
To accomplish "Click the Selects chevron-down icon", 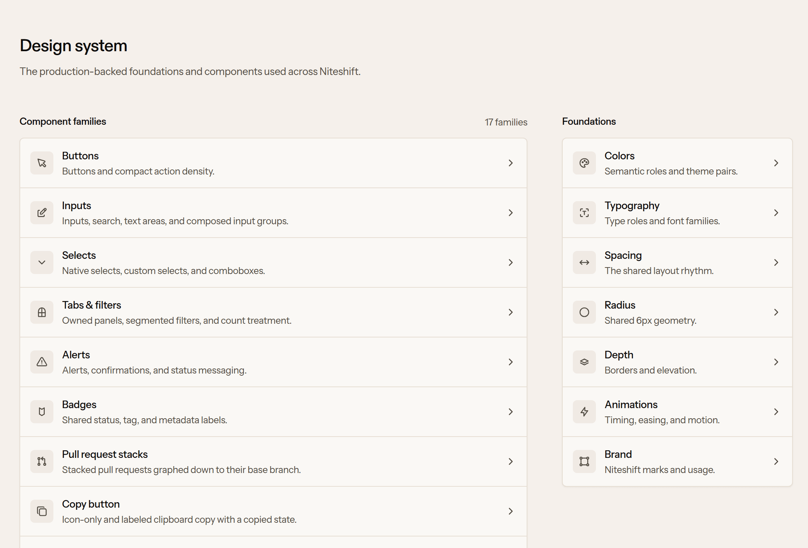I will pos(42,262).
